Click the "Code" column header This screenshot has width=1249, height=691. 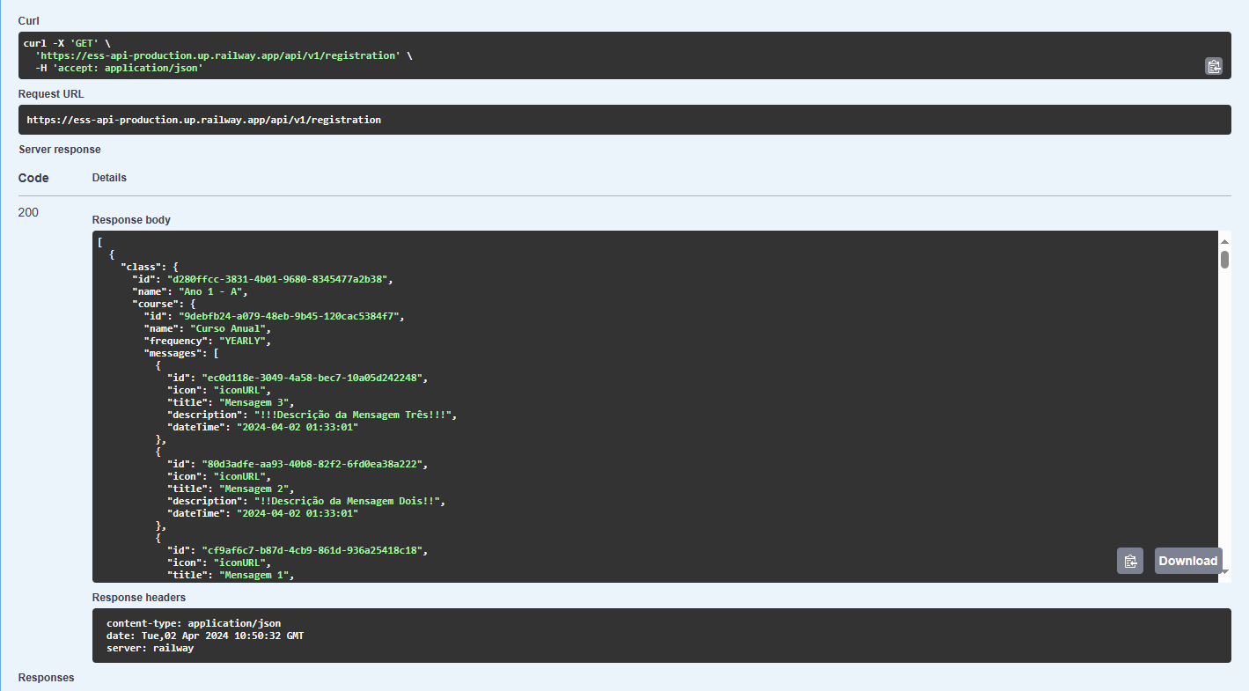pyautogui.click(x=33, y=178)
